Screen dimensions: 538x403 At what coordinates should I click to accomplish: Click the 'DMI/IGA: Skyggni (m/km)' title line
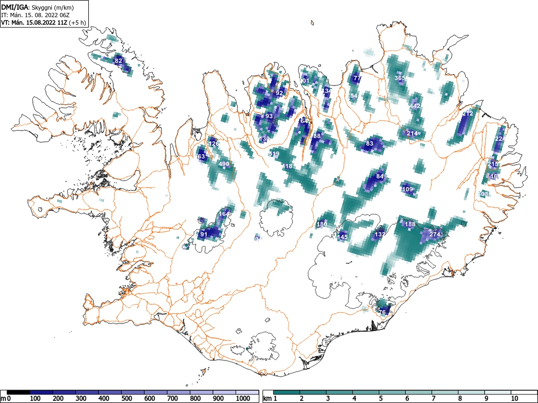pyautogui.click(x=38, y=7)
